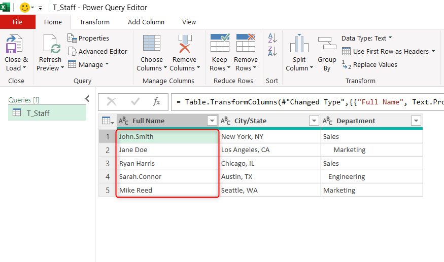Viewport: 444px width, 262px height.
Task: Select the Seattle, WA cell
Action: tap(270, 190)
